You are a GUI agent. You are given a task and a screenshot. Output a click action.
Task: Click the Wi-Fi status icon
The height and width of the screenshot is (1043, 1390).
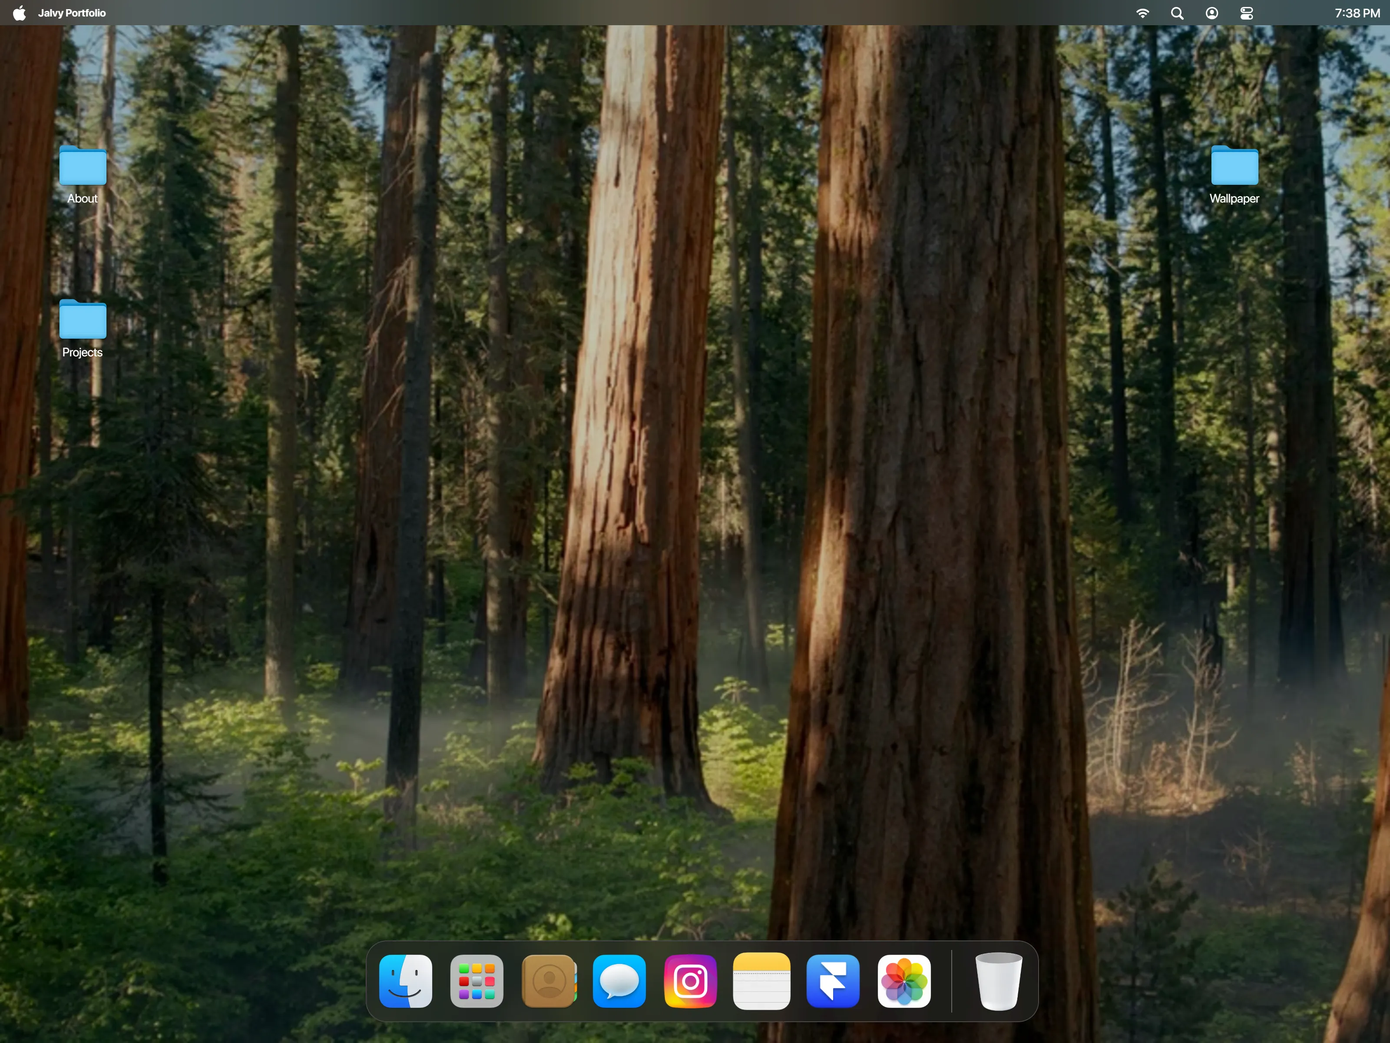pyautogui.click(x=1142, y=13)
